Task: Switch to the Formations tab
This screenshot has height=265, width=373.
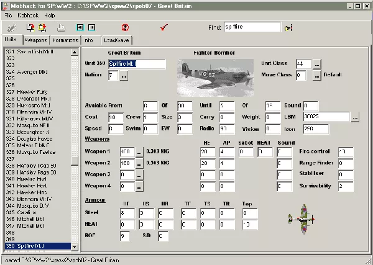Action: click(x=65, y=40)
